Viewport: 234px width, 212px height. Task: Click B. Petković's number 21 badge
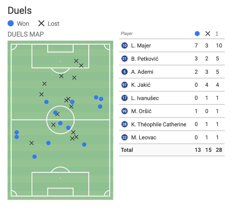124,59
